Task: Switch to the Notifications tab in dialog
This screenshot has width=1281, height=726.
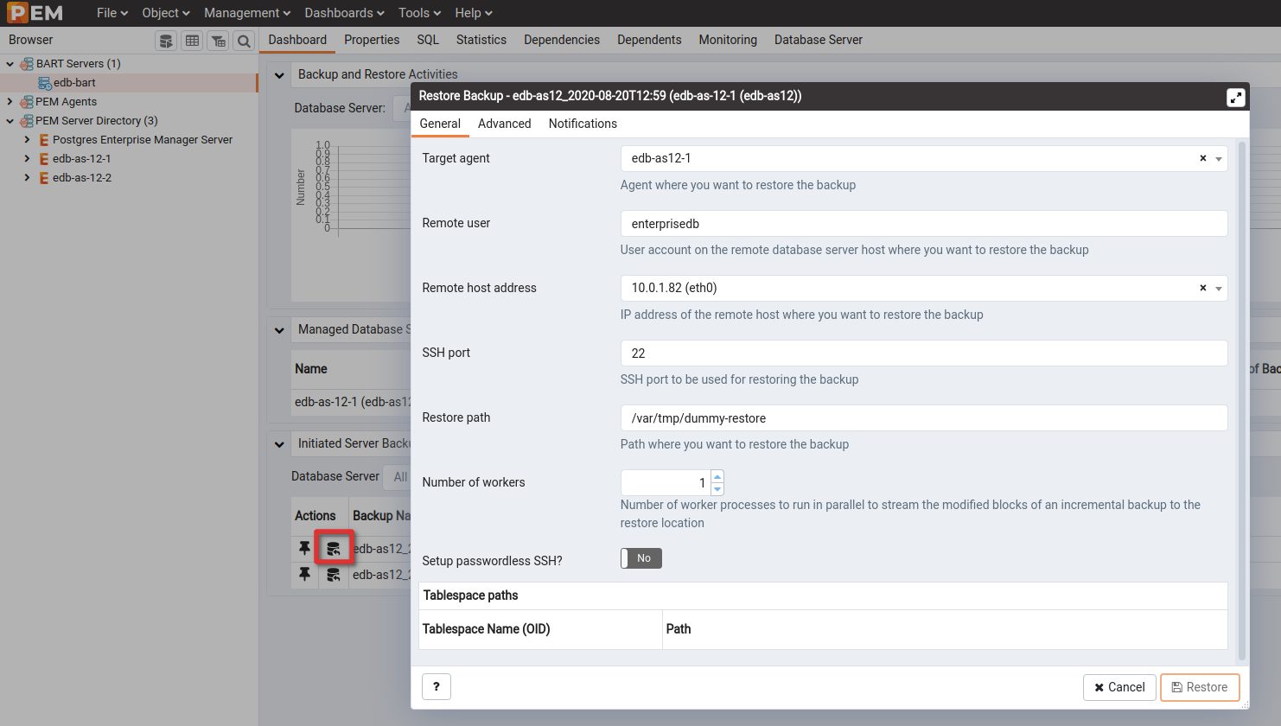Action: click(583, 124)
